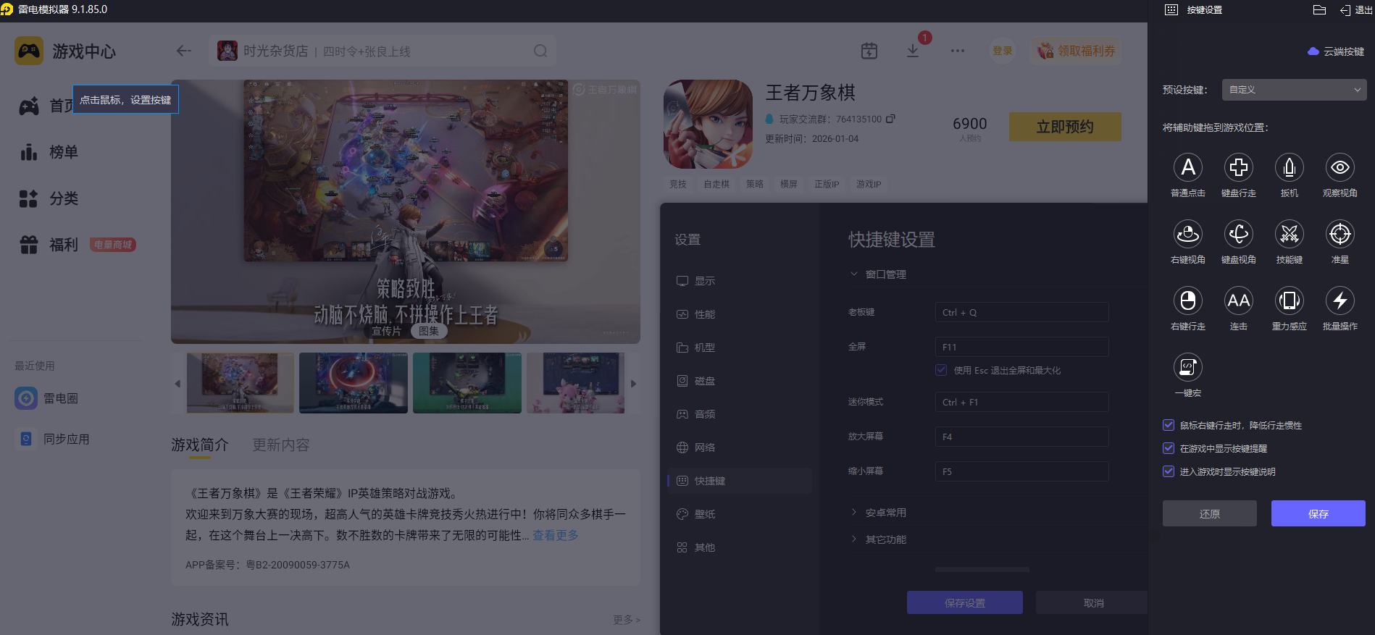Select the 扳机 trigger key icon
The image size is (1375, 635).
[1289, 167]
